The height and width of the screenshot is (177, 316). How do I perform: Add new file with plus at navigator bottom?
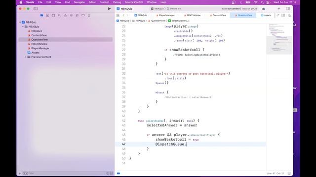click(x=20, y=173)
